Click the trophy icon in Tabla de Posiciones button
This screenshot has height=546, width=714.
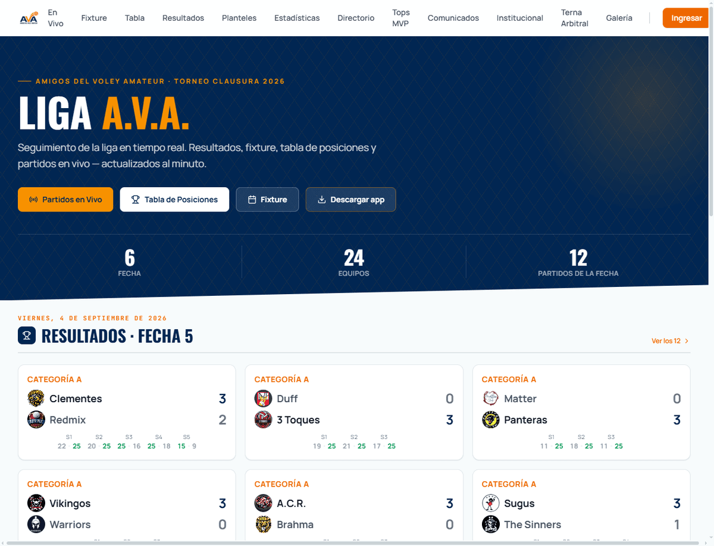(x=136, y=200)
